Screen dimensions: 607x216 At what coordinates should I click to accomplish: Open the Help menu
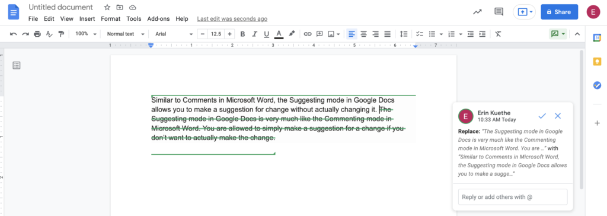point(182,18)
